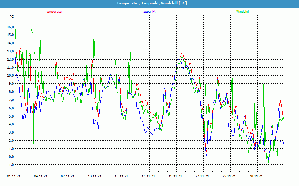Image resolution: width=299 pixels, height=186 pixels.
Task: Click the -1,0 y-axis value
Action: [10, 165]
